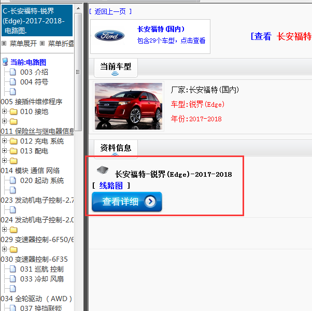Click the folder icon beside 013 配电
The width and height of the screenshot is (312, 311).
coord(13,151)
